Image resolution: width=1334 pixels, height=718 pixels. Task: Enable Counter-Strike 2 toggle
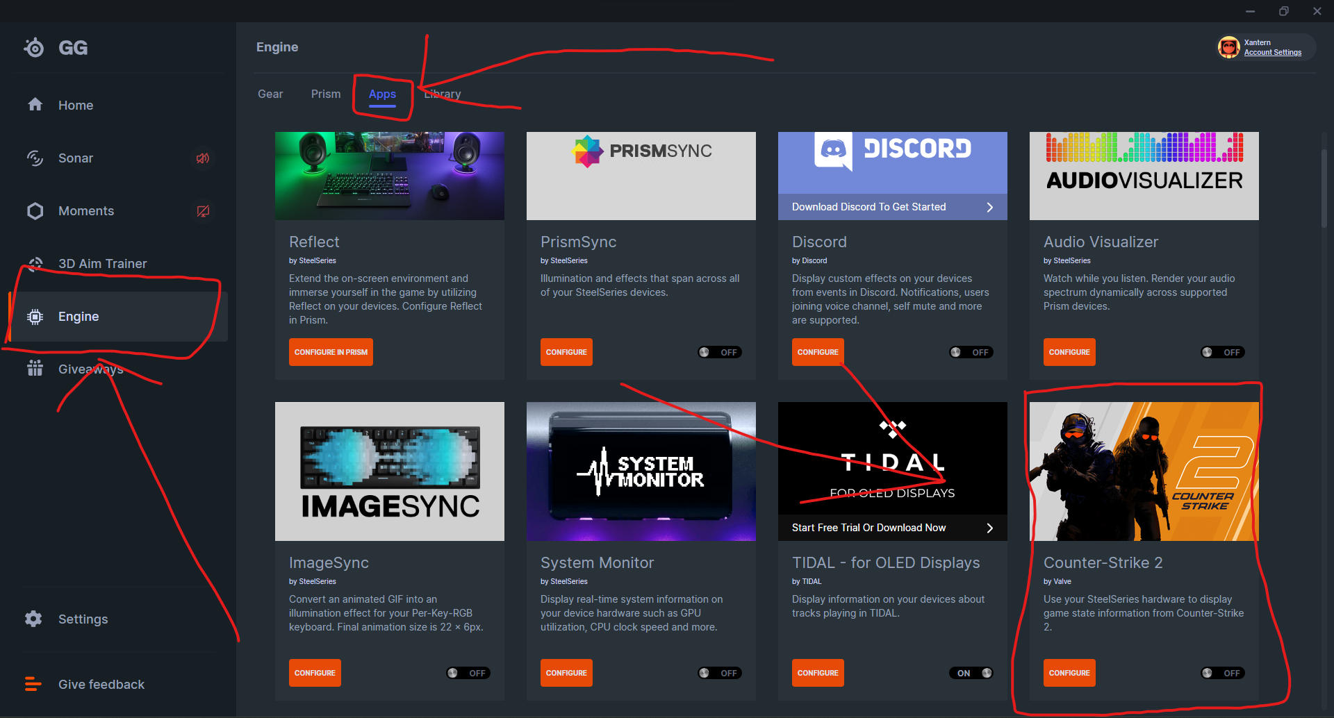tap(1223, 673)
